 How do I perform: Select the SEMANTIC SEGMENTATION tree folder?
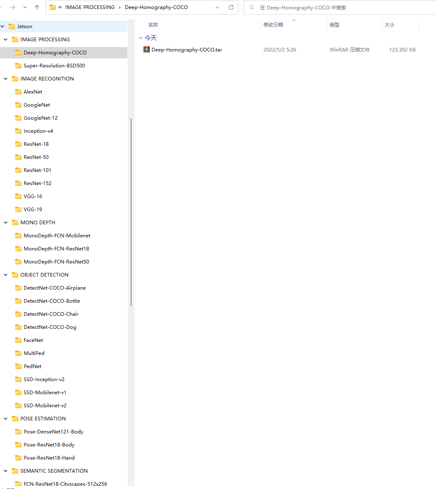click(x=54, y=471)
